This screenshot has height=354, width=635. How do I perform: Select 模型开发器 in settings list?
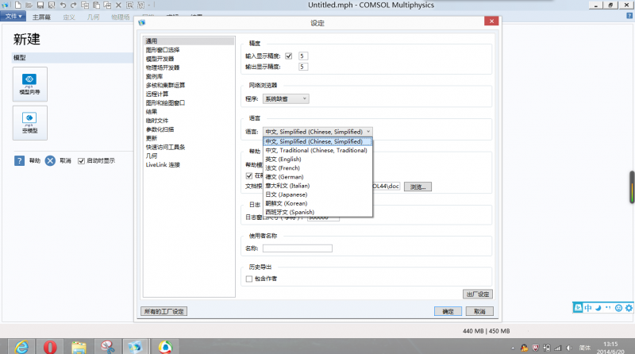[x=160, y=59]
